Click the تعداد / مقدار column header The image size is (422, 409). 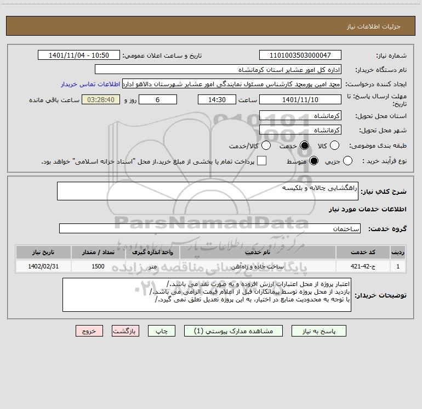pyautogui.click(x=98, y=252)
